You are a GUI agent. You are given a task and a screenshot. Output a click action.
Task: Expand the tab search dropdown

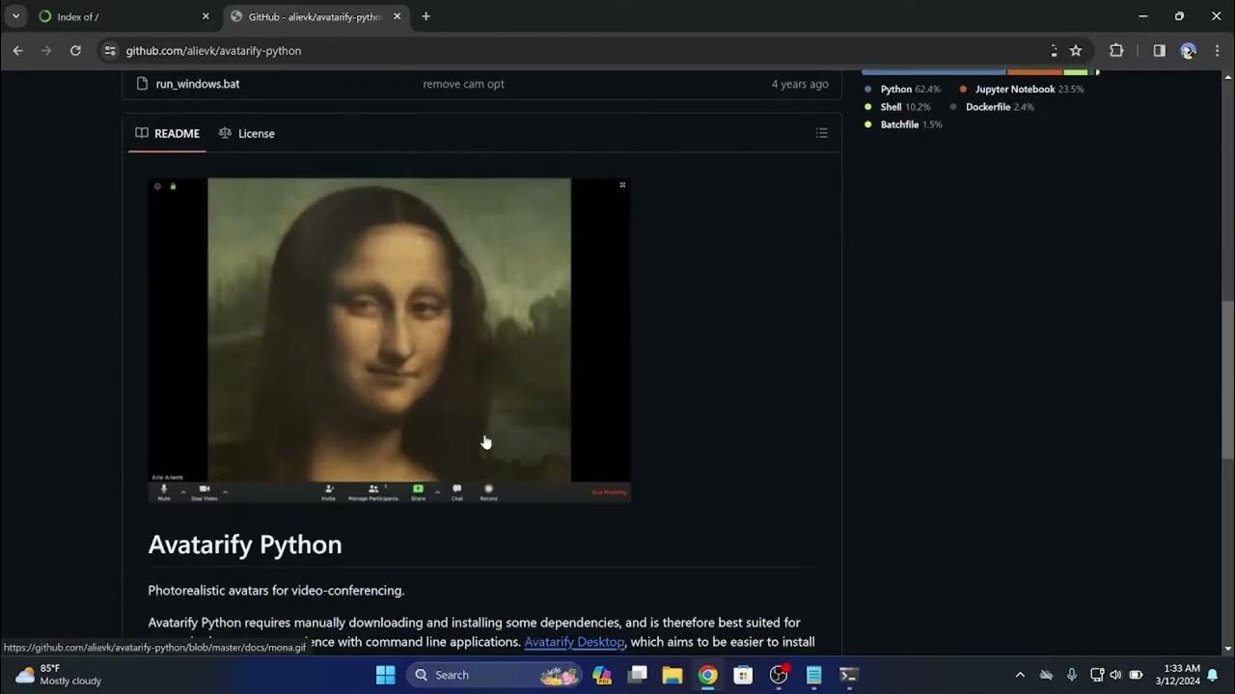(15, 16)
